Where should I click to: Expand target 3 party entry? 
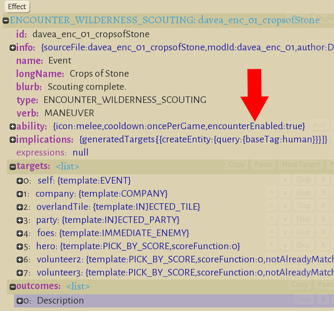click(19, 220)
